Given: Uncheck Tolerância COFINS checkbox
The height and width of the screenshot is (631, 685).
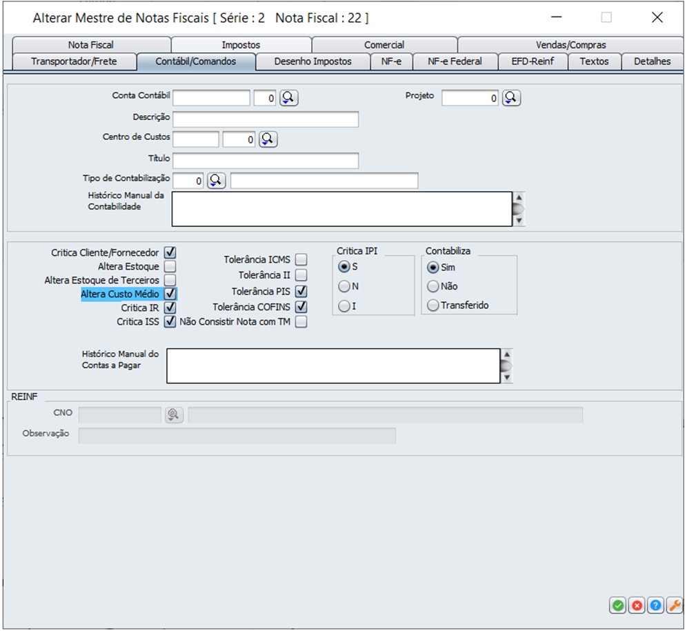Looking at the screenshot, I should (301, 307).
